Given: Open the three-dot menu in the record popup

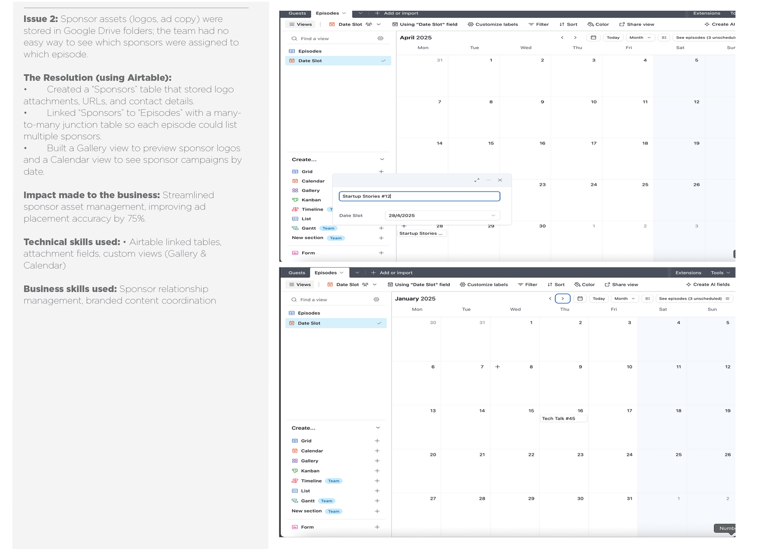Looking at the screenshot, I should tap(488, 180).
